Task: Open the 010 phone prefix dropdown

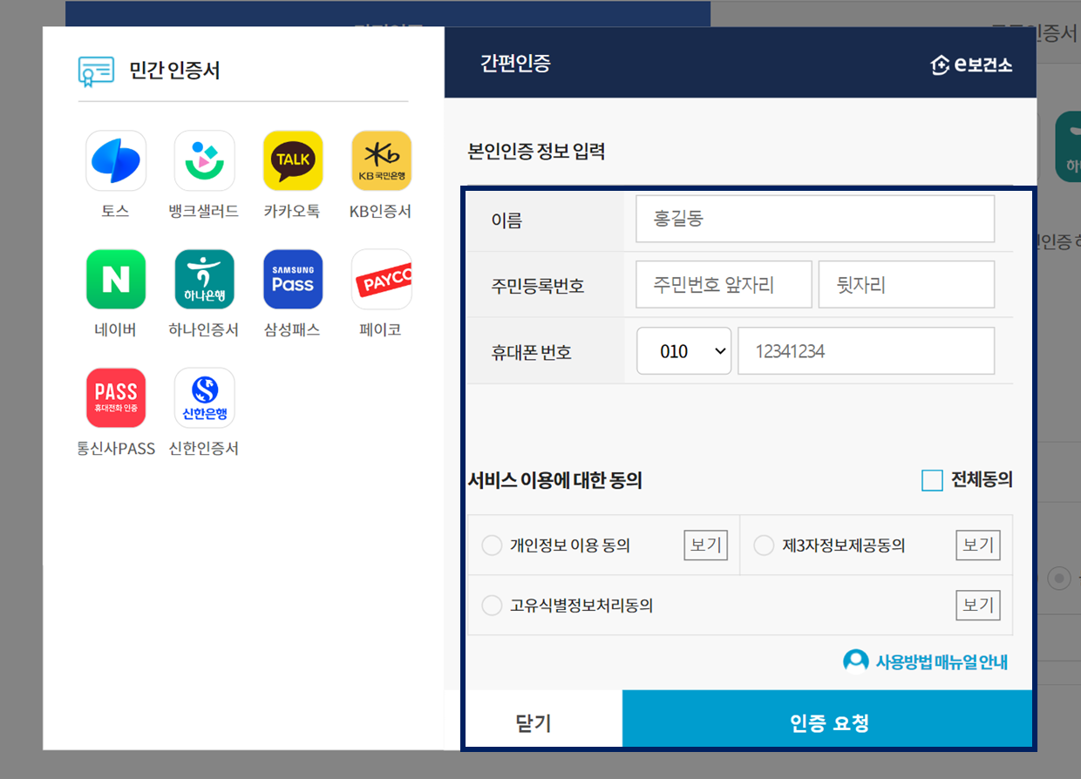Action: click(683, 350)
